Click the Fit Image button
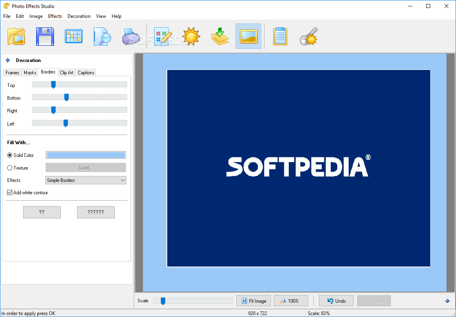This screenshot has width=456, height=317. 253,301
